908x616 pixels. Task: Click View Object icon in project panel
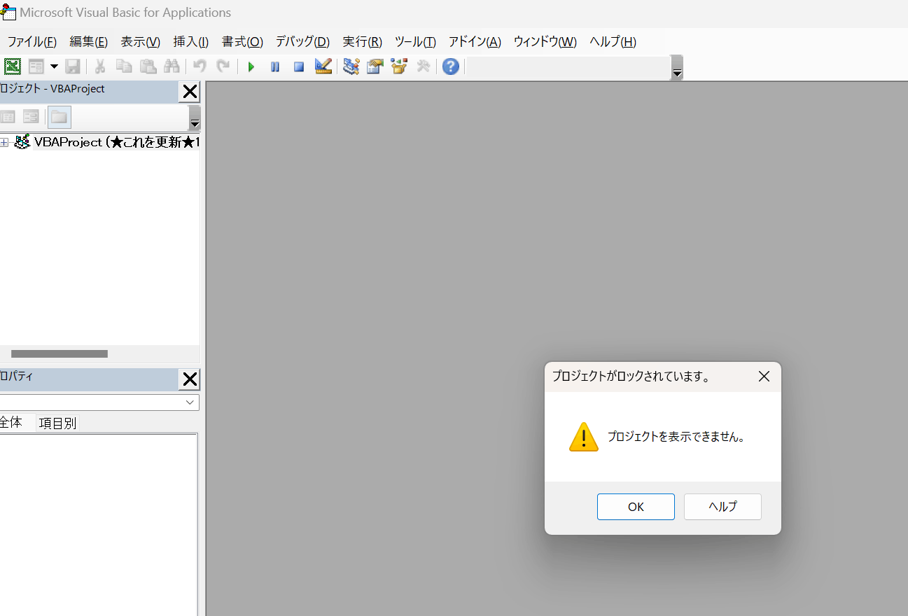[30, 117]
